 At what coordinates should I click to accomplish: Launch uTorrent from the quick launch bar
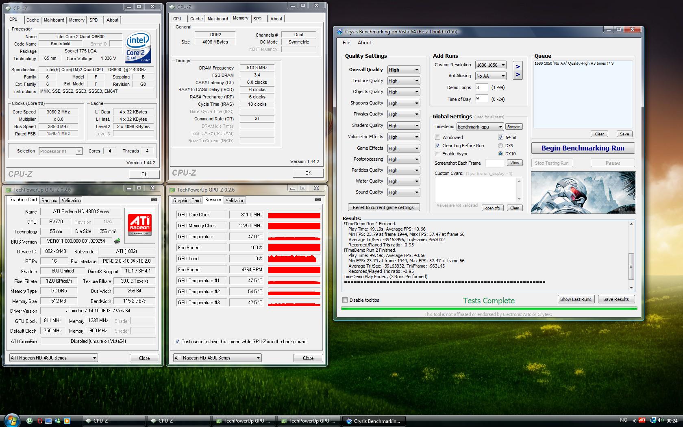[30, 421]
